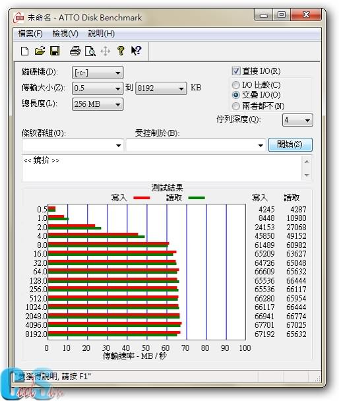The height and width of the screenshot is (401, 339).
Task: Click the four-arrow move toolbar icon
Action: click(x=106, y=51)
